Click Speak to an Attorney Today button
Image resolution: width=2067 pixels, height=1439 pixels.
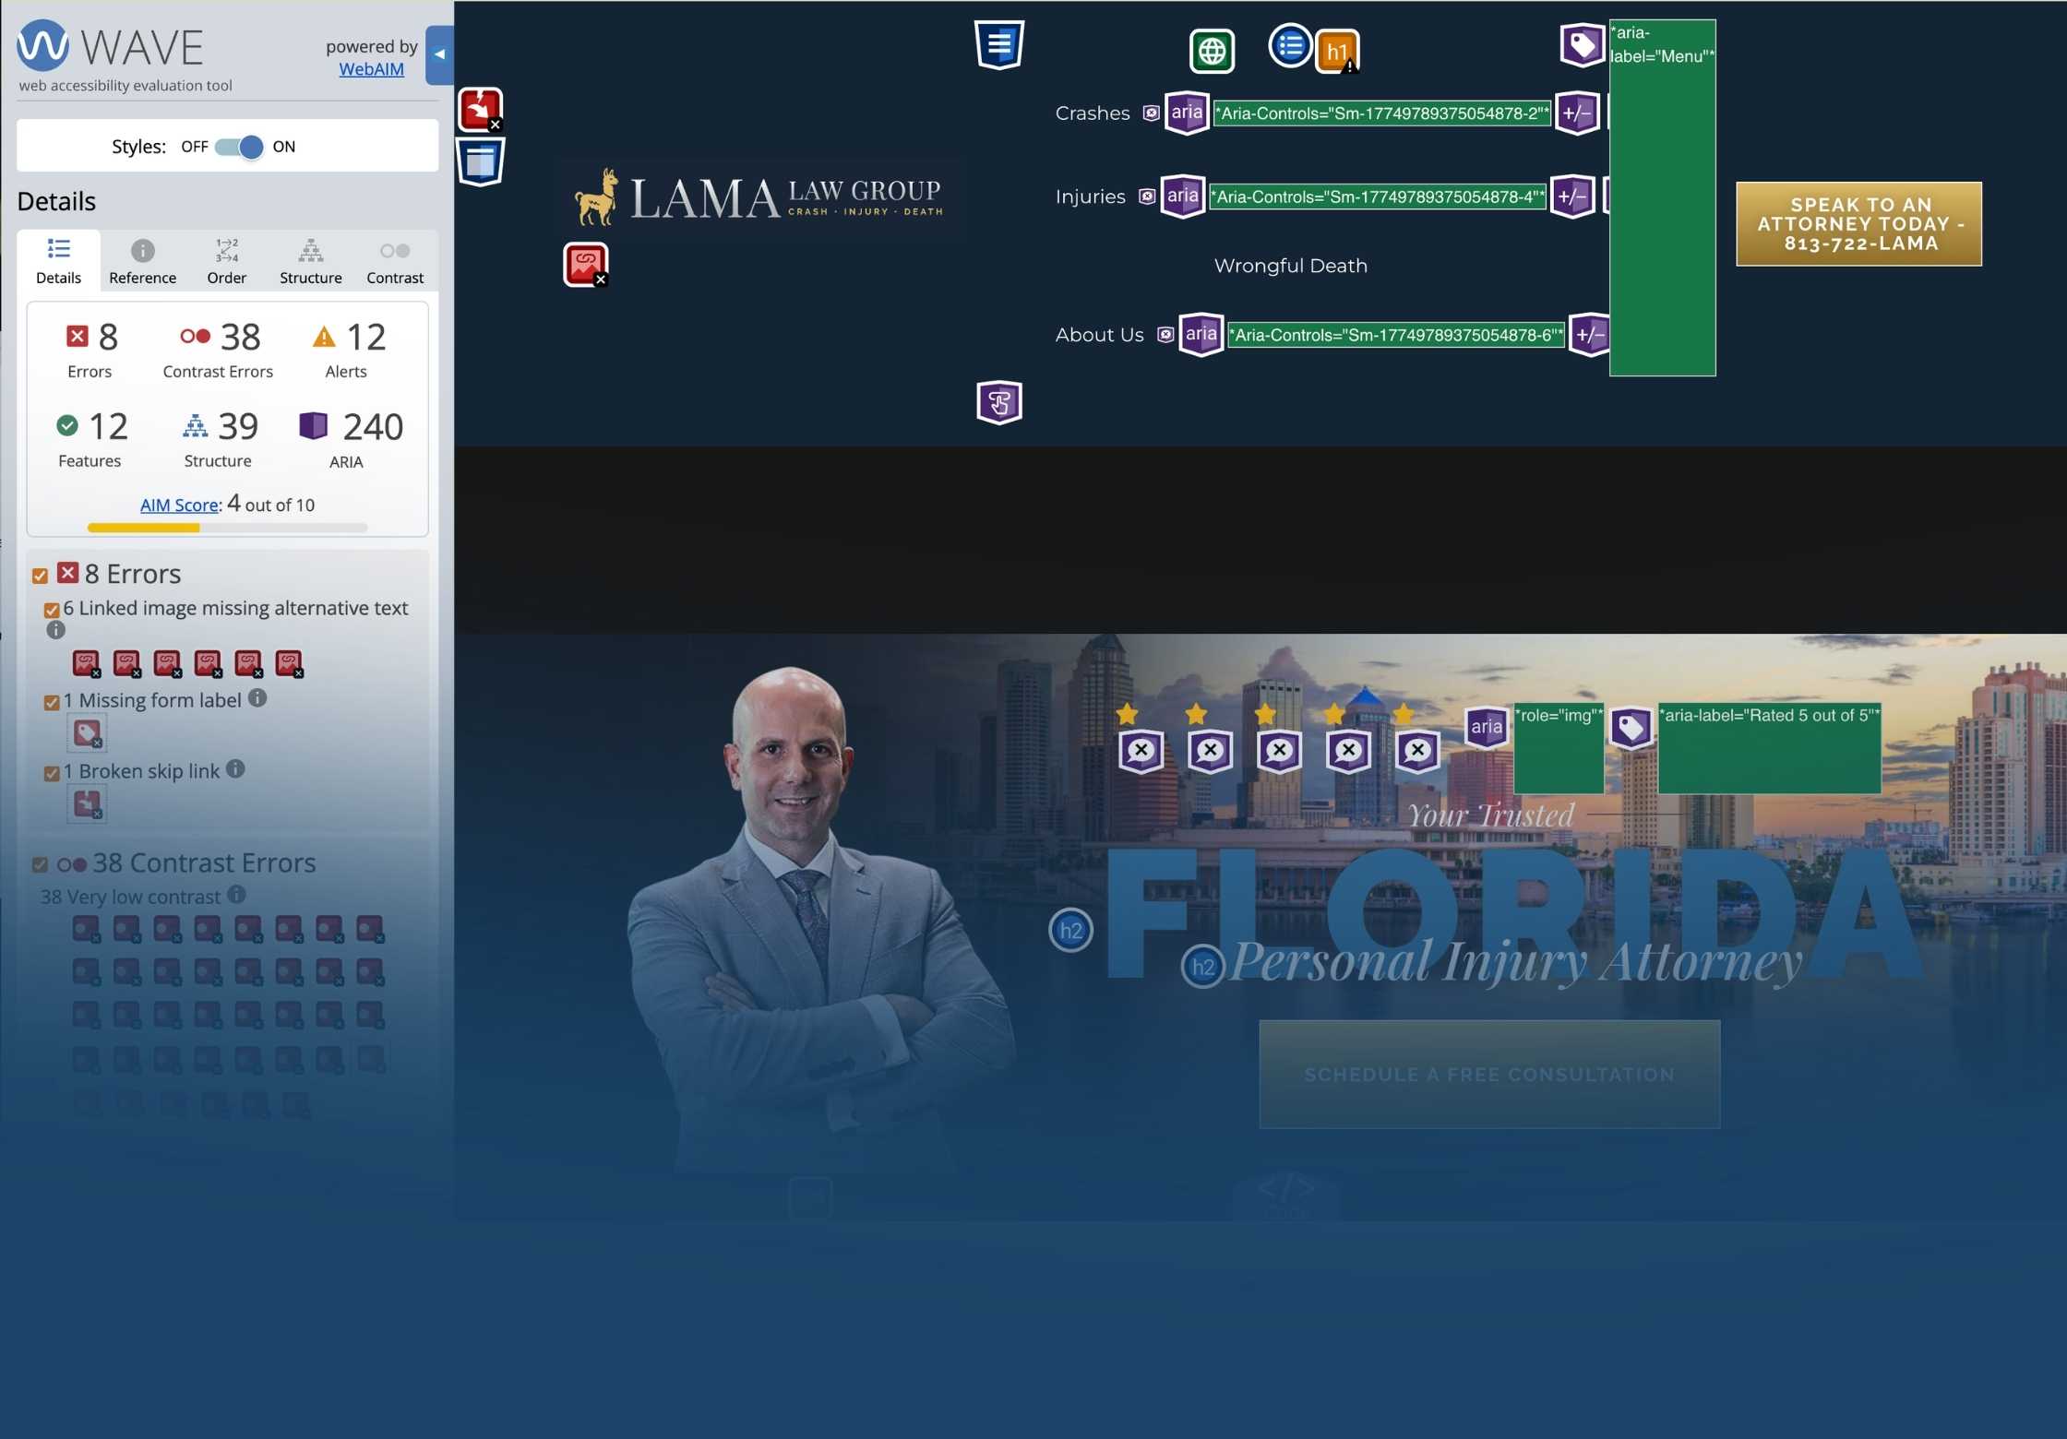coord(1858,224)
